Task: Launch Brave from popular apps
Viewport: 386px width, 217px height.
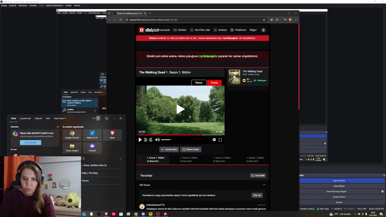Action: (112, 135)
